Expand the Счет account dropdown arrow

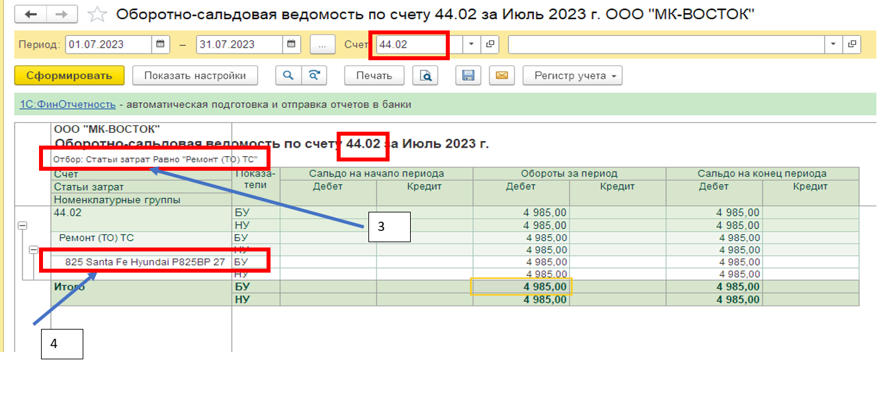click(471, 44)
